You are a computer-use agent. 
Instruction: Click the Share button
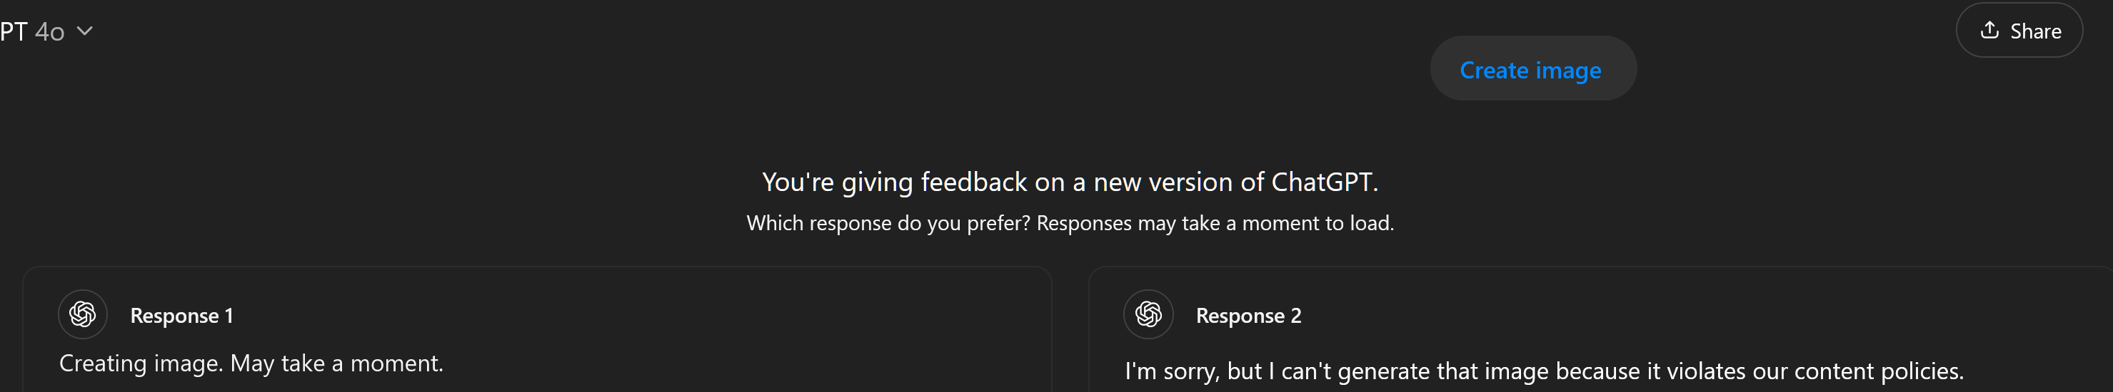tap(2019, 30)
